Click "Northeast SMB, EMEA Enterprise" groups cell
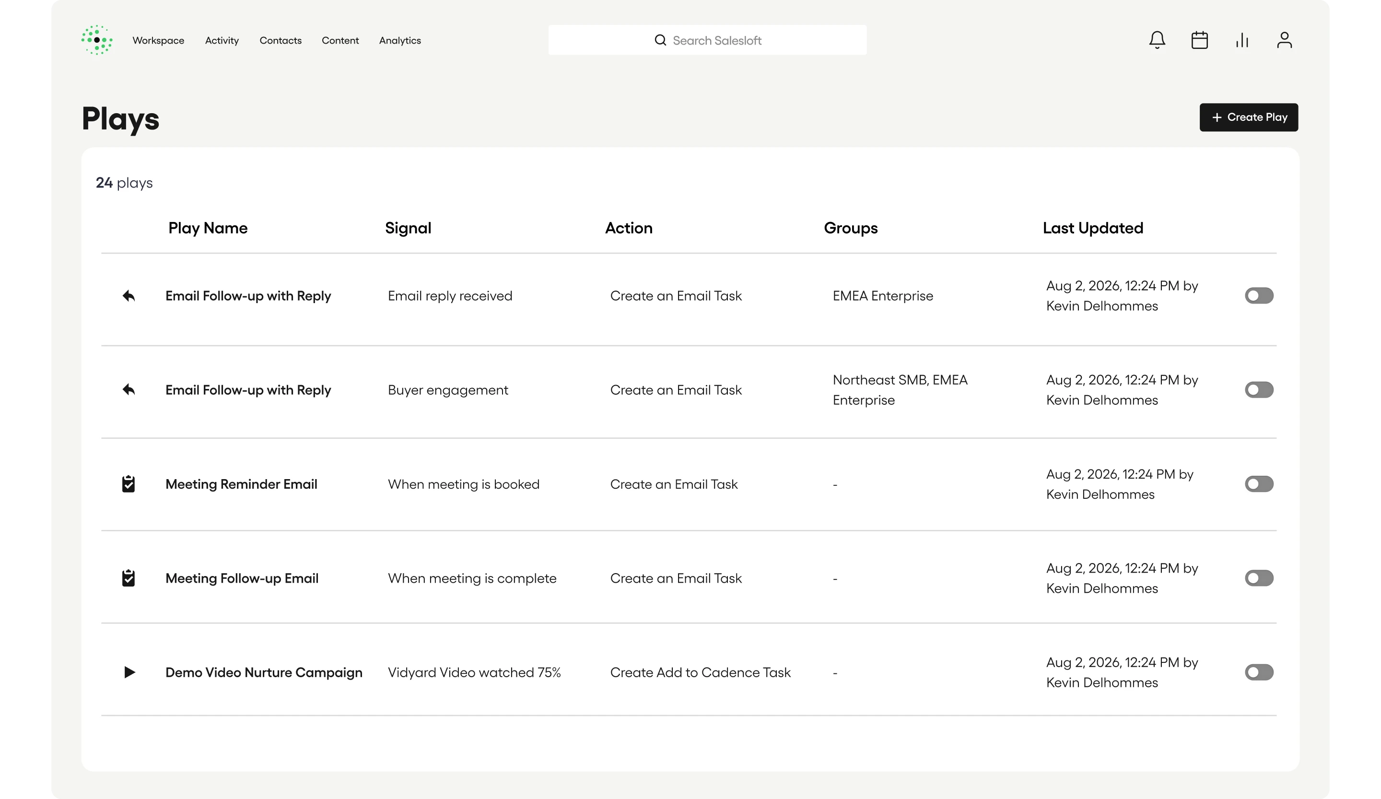This screenshot has height=799, width=1381. 900,389
